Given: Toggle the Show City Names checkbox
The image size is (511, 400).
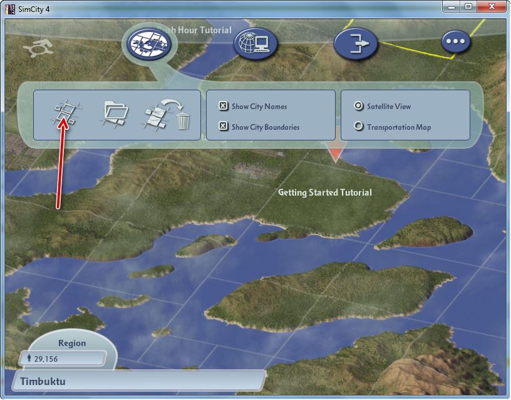Looking at the screenshot, I should [x=223, y=106].
